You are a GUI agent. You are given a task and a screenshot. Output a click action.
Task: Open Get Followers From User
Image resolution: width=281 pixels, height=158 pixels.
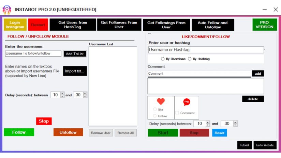coord(119,25)
